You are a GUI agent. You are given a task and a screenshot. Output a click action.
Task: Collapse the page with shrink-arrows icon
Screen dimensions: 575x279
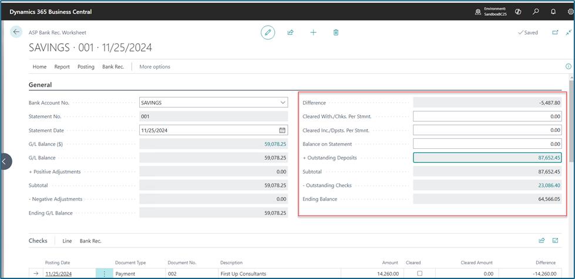coord(569,32)
